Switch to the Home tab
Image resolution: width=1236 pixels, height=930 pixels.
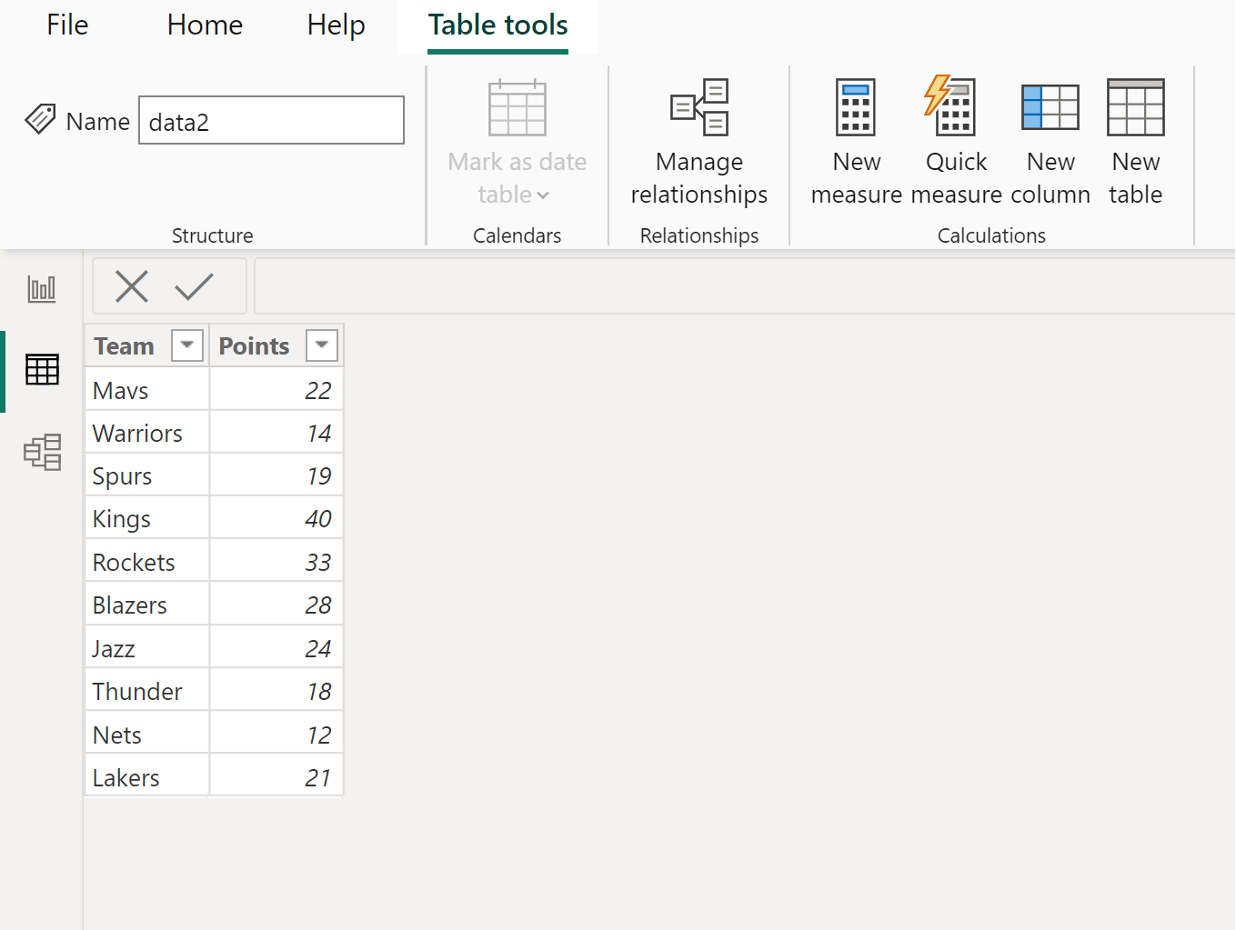click(205, 25)
